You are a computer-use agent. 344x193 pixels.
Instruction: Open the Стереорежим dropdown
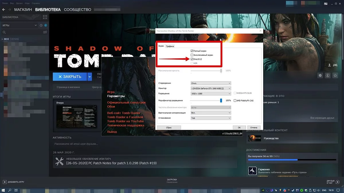tap(211, 83)
